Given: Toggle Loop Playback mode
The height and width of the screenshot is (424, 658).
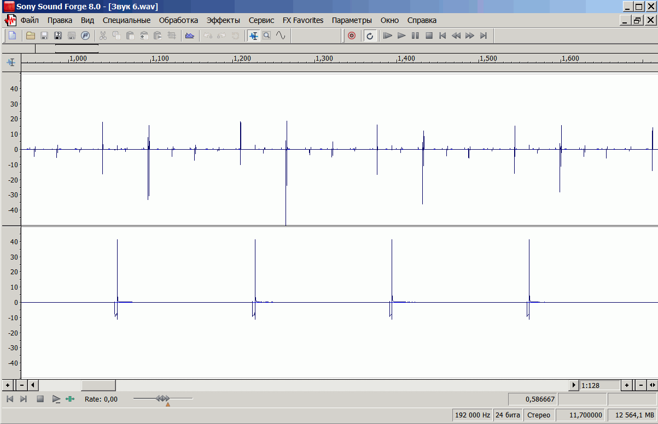Looking at the screenshot, I should 370,36.
